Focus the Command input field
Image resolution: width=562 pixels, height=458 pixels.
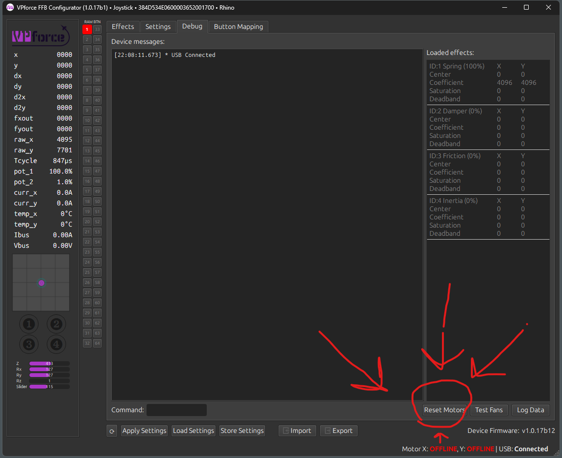click(x=177, y=410)
